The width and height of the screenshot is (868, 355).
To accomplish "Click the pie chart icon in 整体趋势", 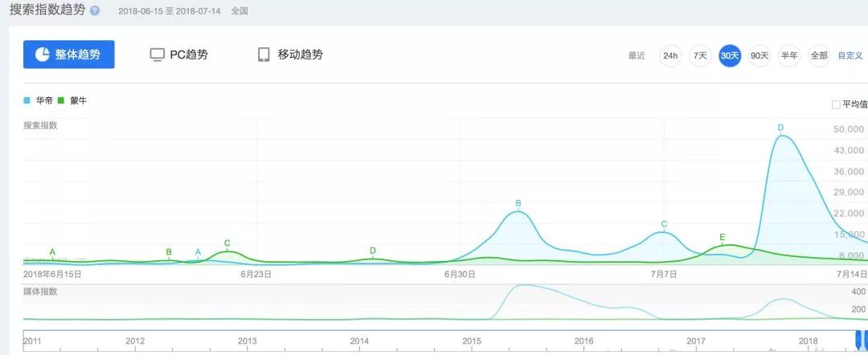I will (43, 54).
